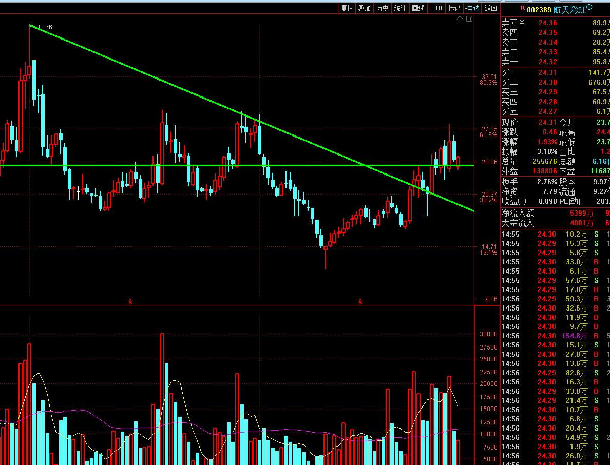Click the 38.66 peak price label

[44, 27]
